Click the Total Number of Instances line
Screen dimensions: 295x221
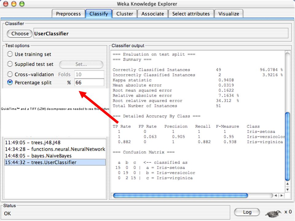pos(167,106)
